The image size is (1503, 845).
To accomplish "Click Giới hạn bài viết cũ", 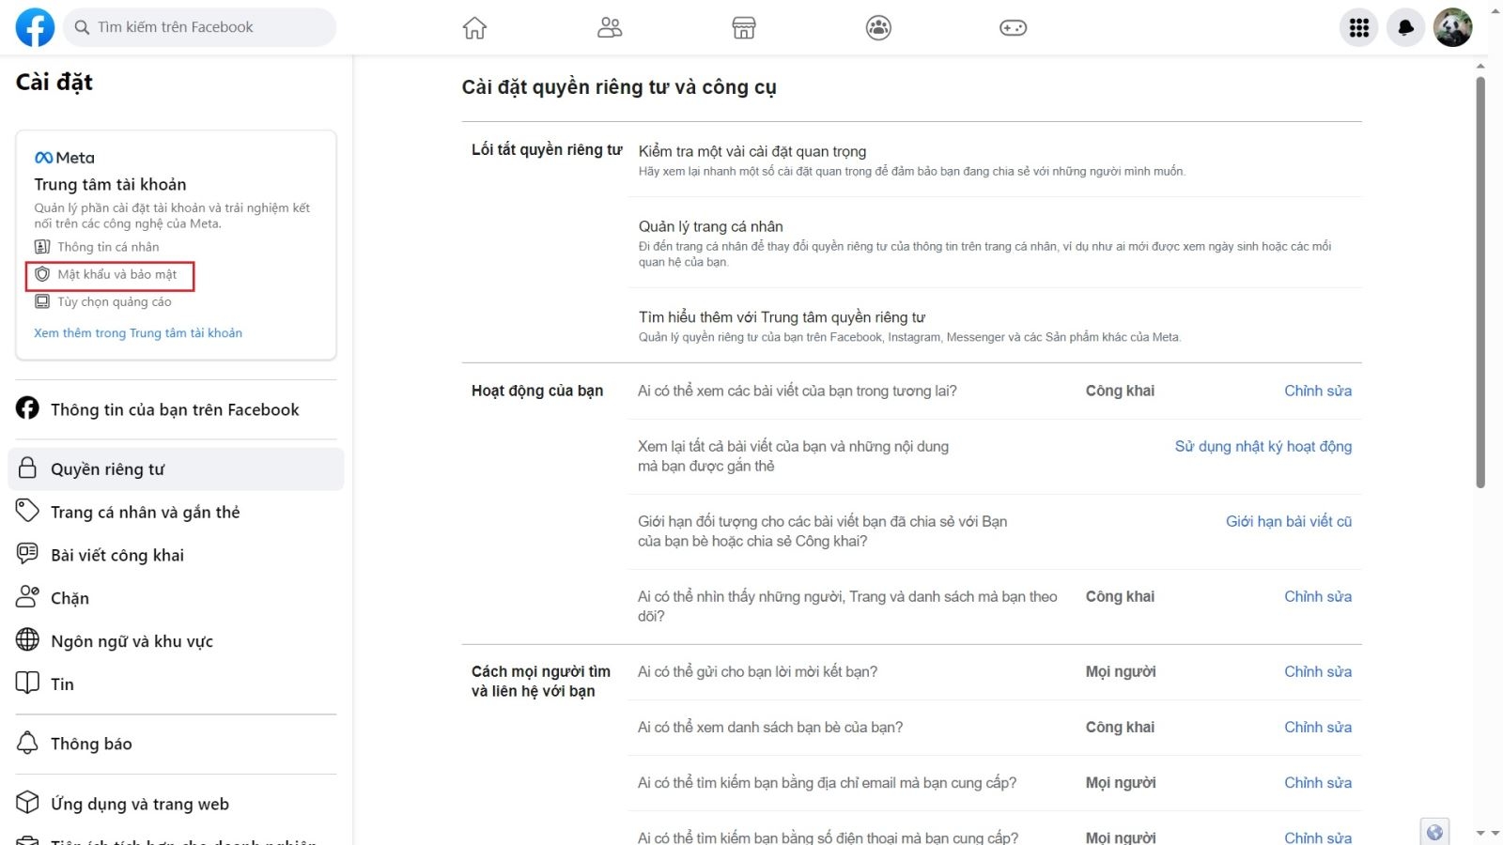I will 1289,522.
